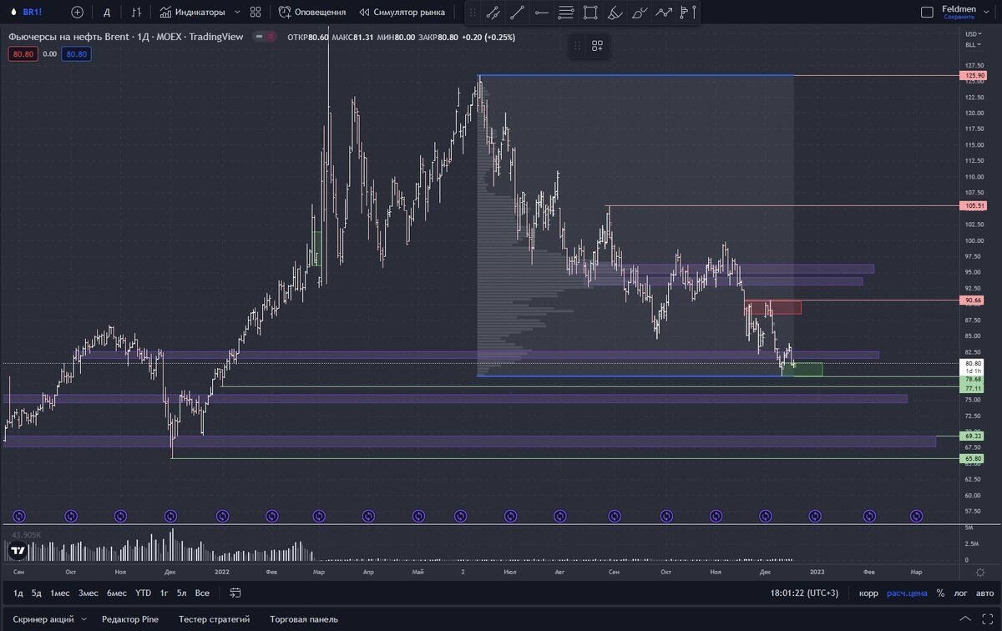Click the Оповещения alerts button
Screen dimensions: 1002x631
click(x=312, y=13)
